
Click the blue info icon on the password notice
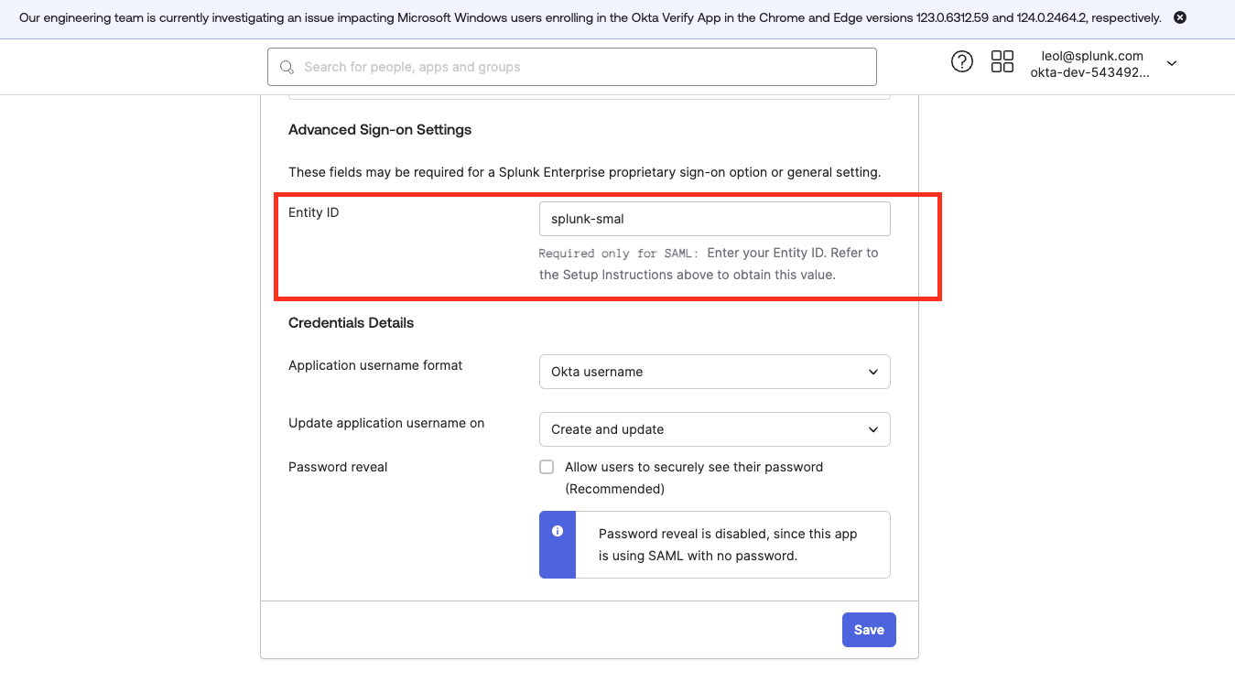[558, 529]
